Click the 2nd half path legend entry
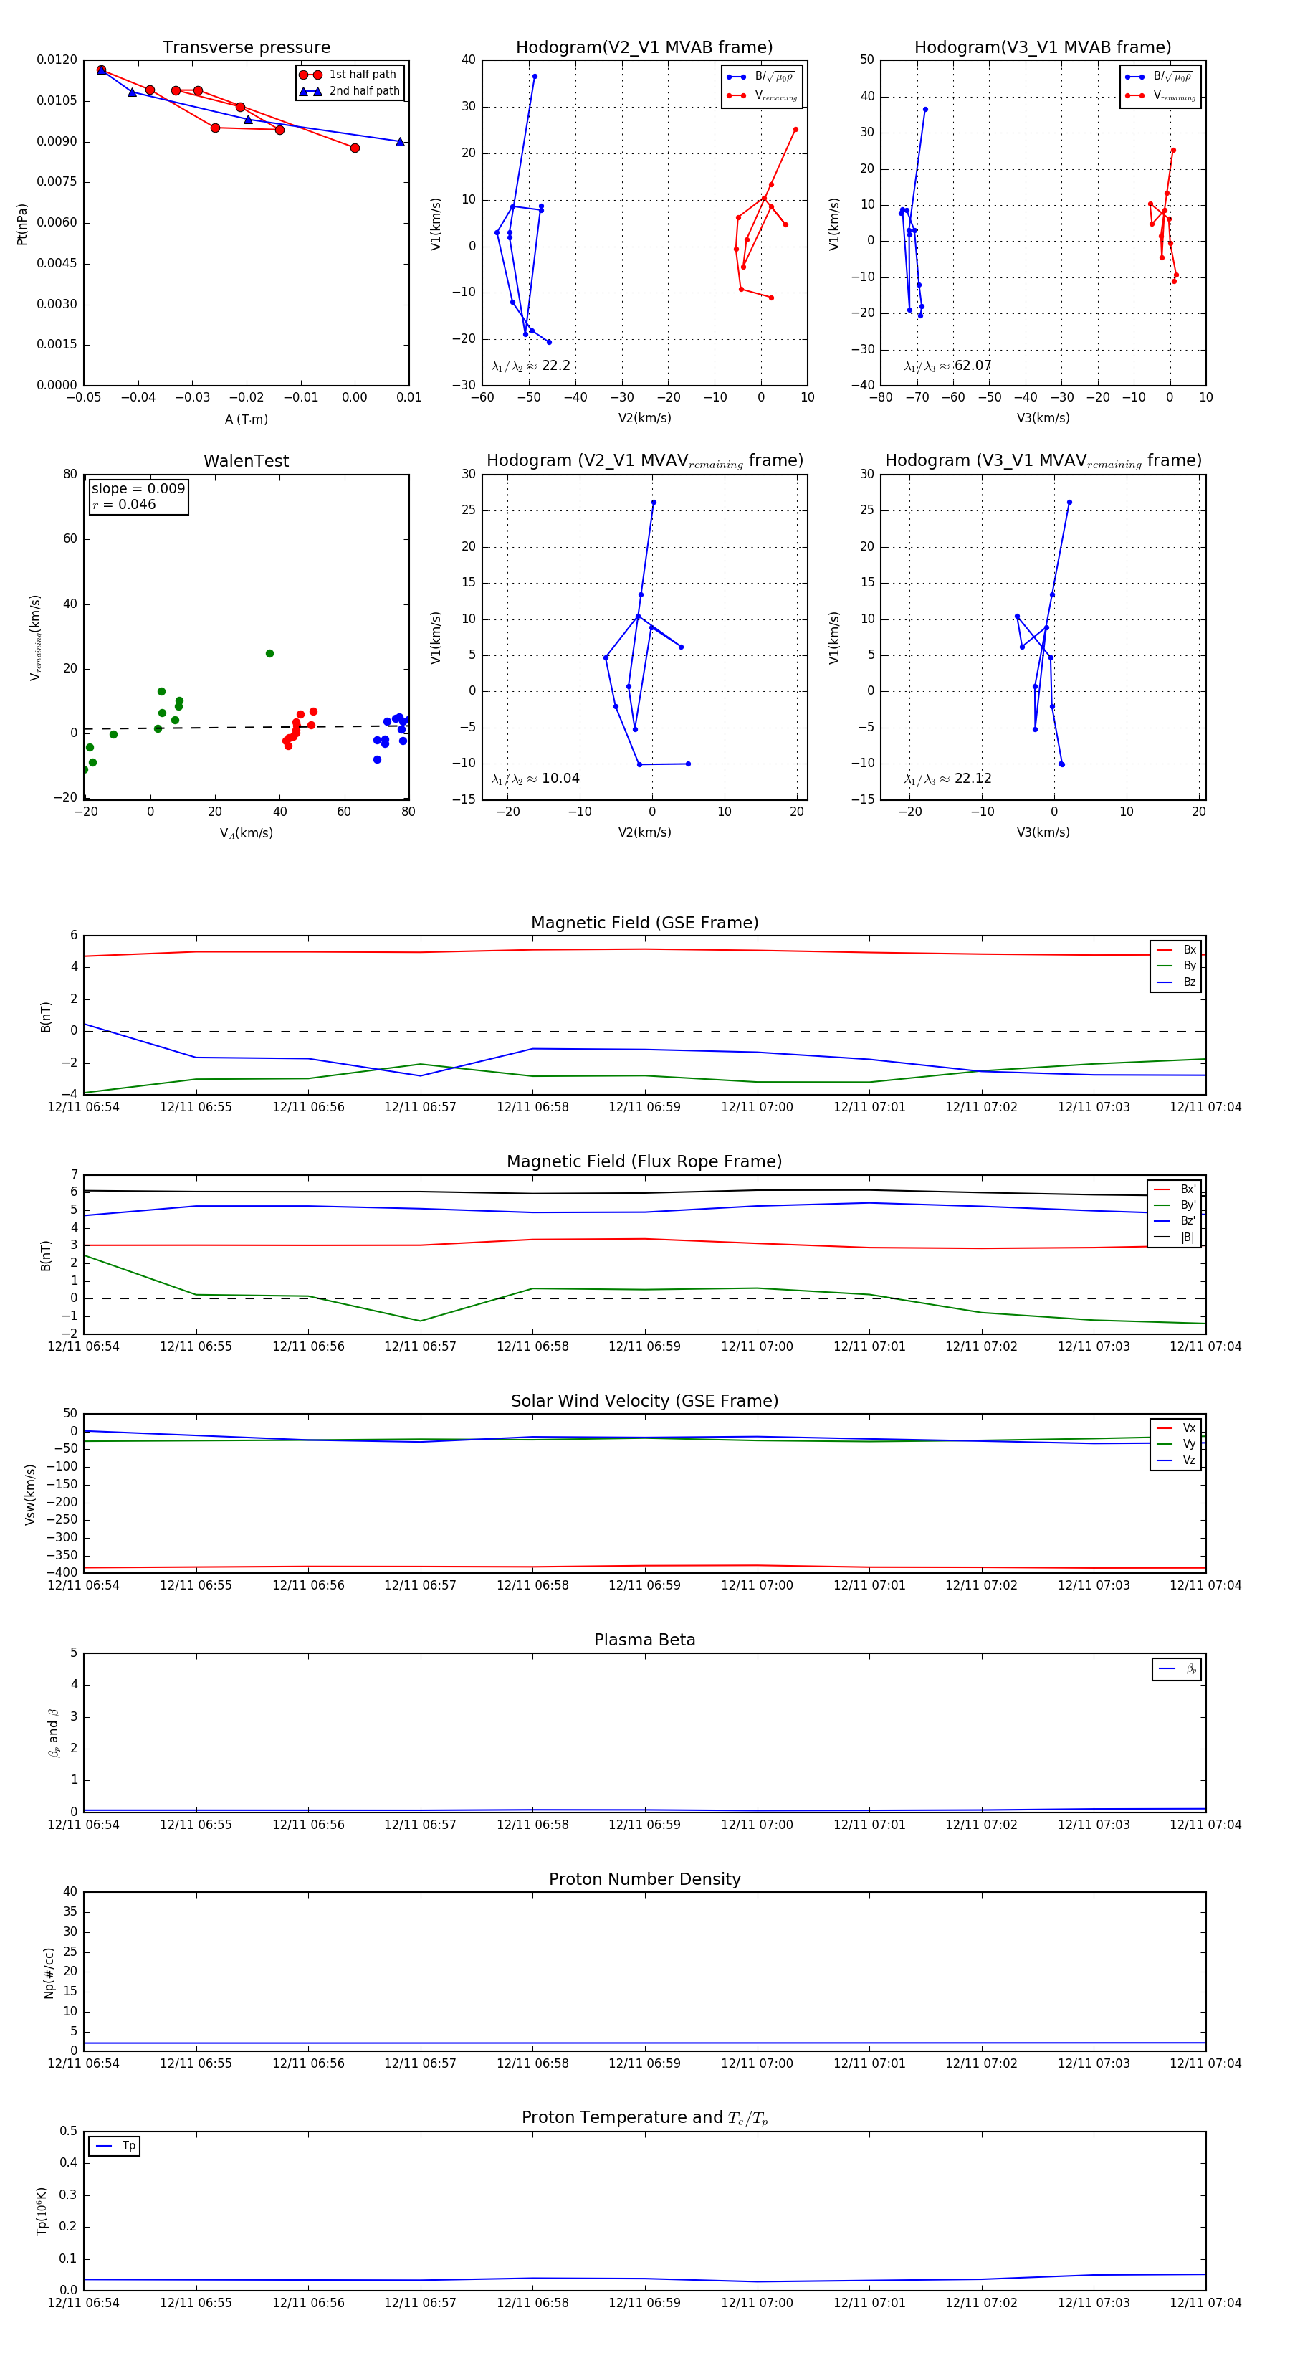 [x=349, y=91]
